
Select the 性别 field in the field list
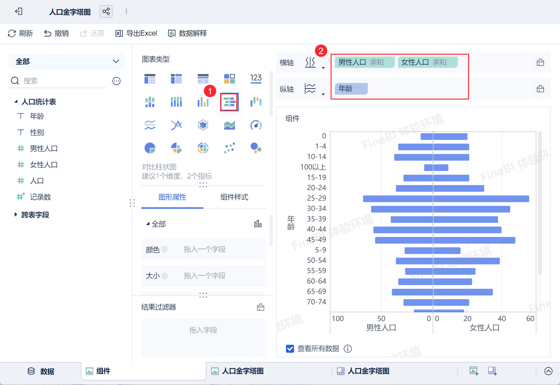37,132
